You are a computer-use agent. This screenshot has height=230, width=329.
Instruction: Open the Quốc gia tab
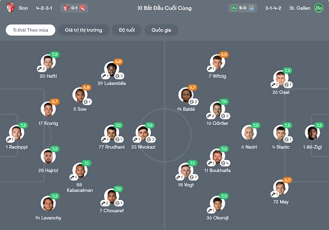click(161, 30)
